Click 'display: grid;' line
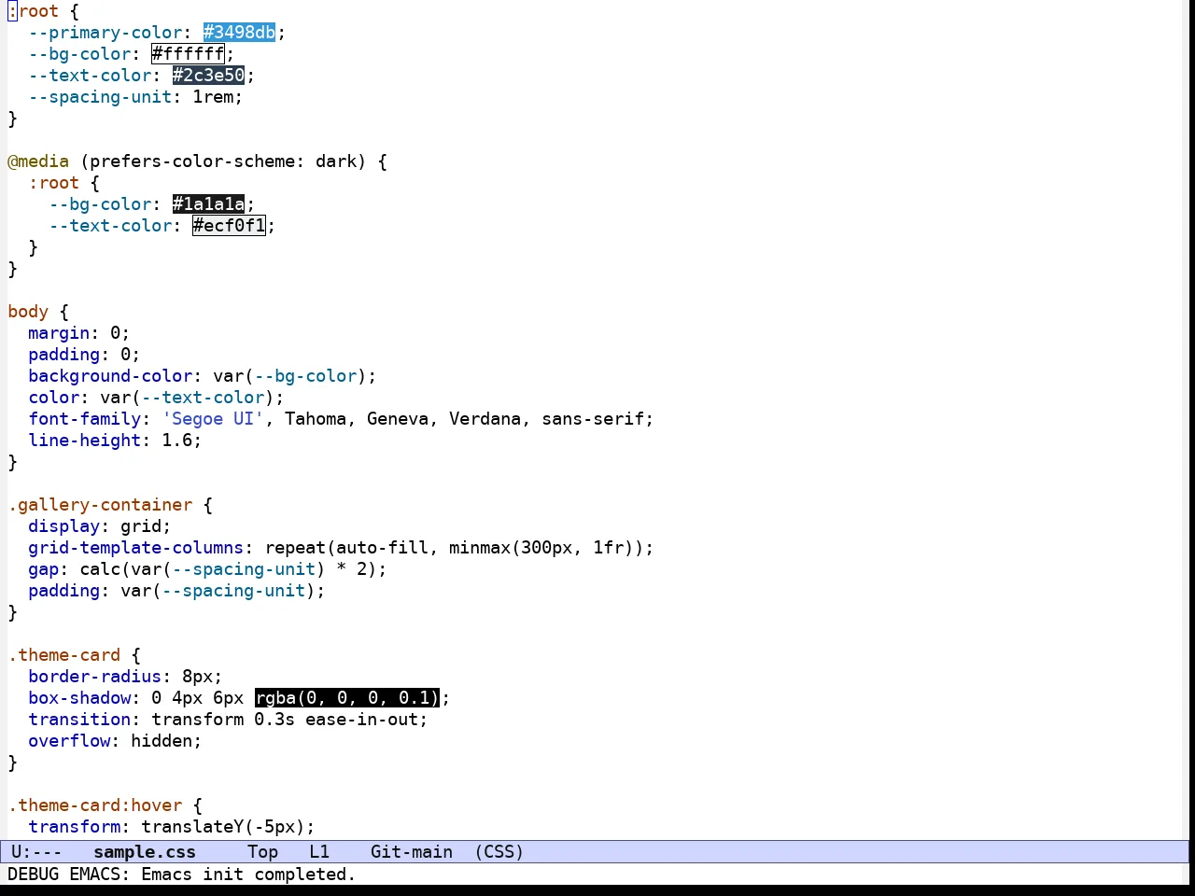 coord(100,526)
